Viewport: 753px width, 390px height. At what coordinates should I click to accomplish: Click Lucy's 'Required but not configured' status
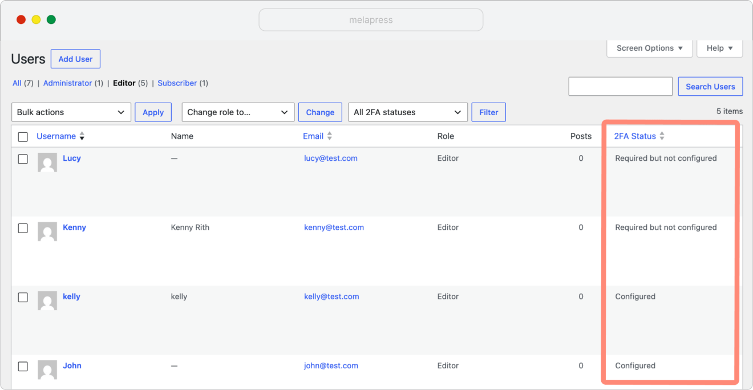click(x=666, y=159)
